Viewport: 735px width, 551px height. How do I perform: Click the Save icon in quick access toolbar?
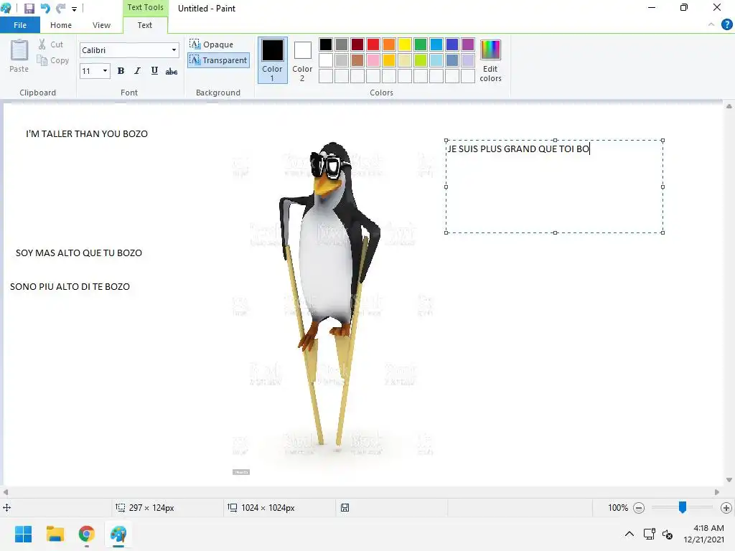[29, 9]
